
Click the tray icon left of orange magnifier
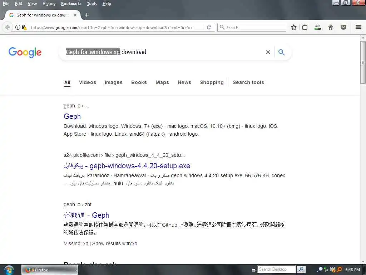[333, 269]
